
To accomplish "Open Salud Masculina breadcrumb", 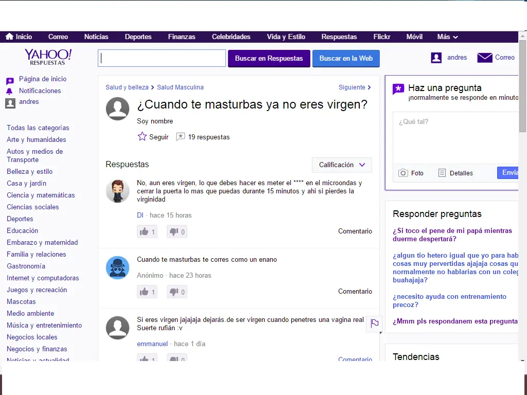I will (180, 87).
